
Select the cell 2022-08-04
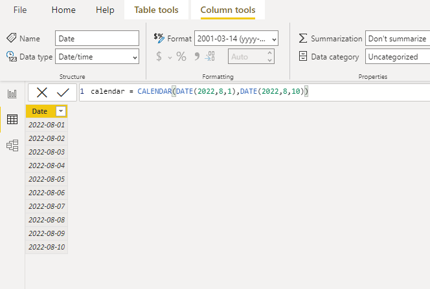pos(47,166)
